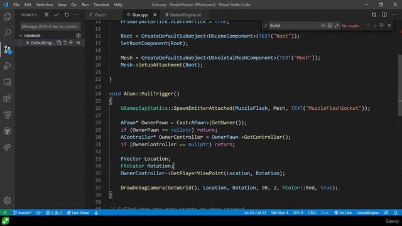Screen dimensions: 402x226
Task: Go to previous match arrow
Action: coord(368,26)
